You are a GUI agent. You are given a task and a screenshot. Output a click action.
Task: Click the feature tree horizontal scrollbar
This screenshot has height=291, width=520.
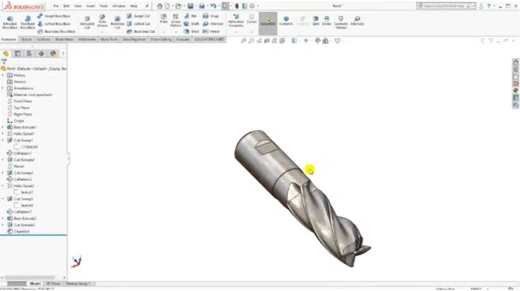point(30,277)
